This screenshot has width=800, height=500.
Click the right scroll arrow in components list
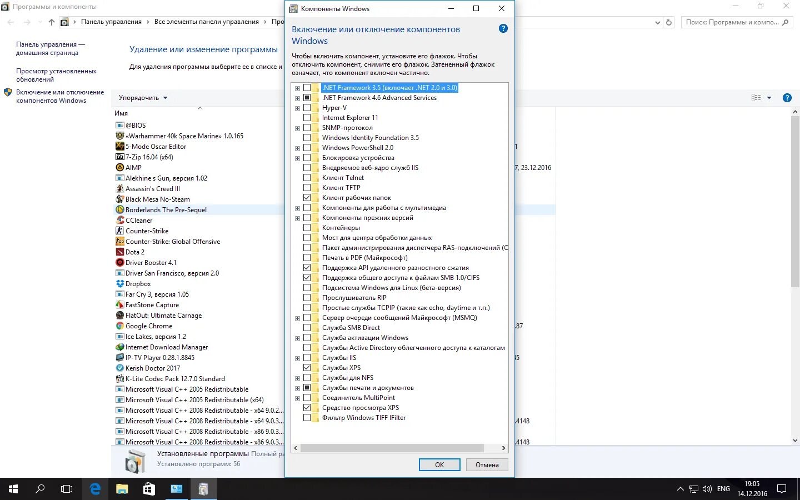coord(503,448)
